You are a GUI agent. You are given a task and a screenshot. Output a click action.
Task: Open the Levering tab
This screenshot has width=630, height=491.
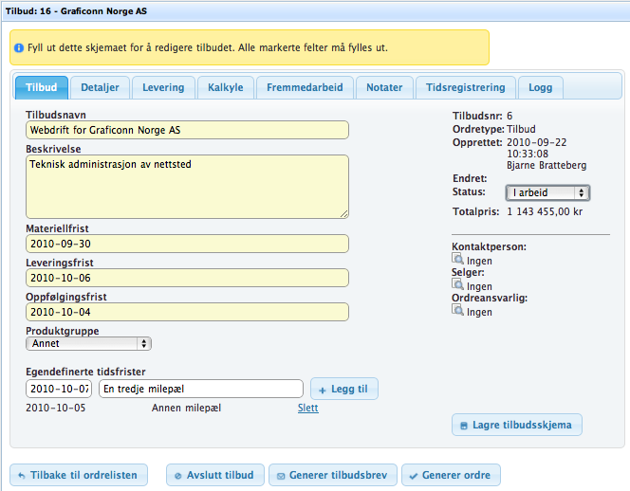[x=163, y=88]
